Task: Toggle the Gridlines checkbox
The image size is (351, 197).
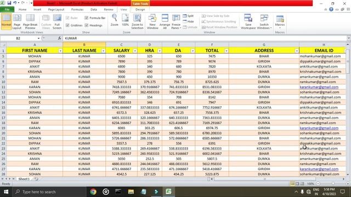Action: coord(67,25)
